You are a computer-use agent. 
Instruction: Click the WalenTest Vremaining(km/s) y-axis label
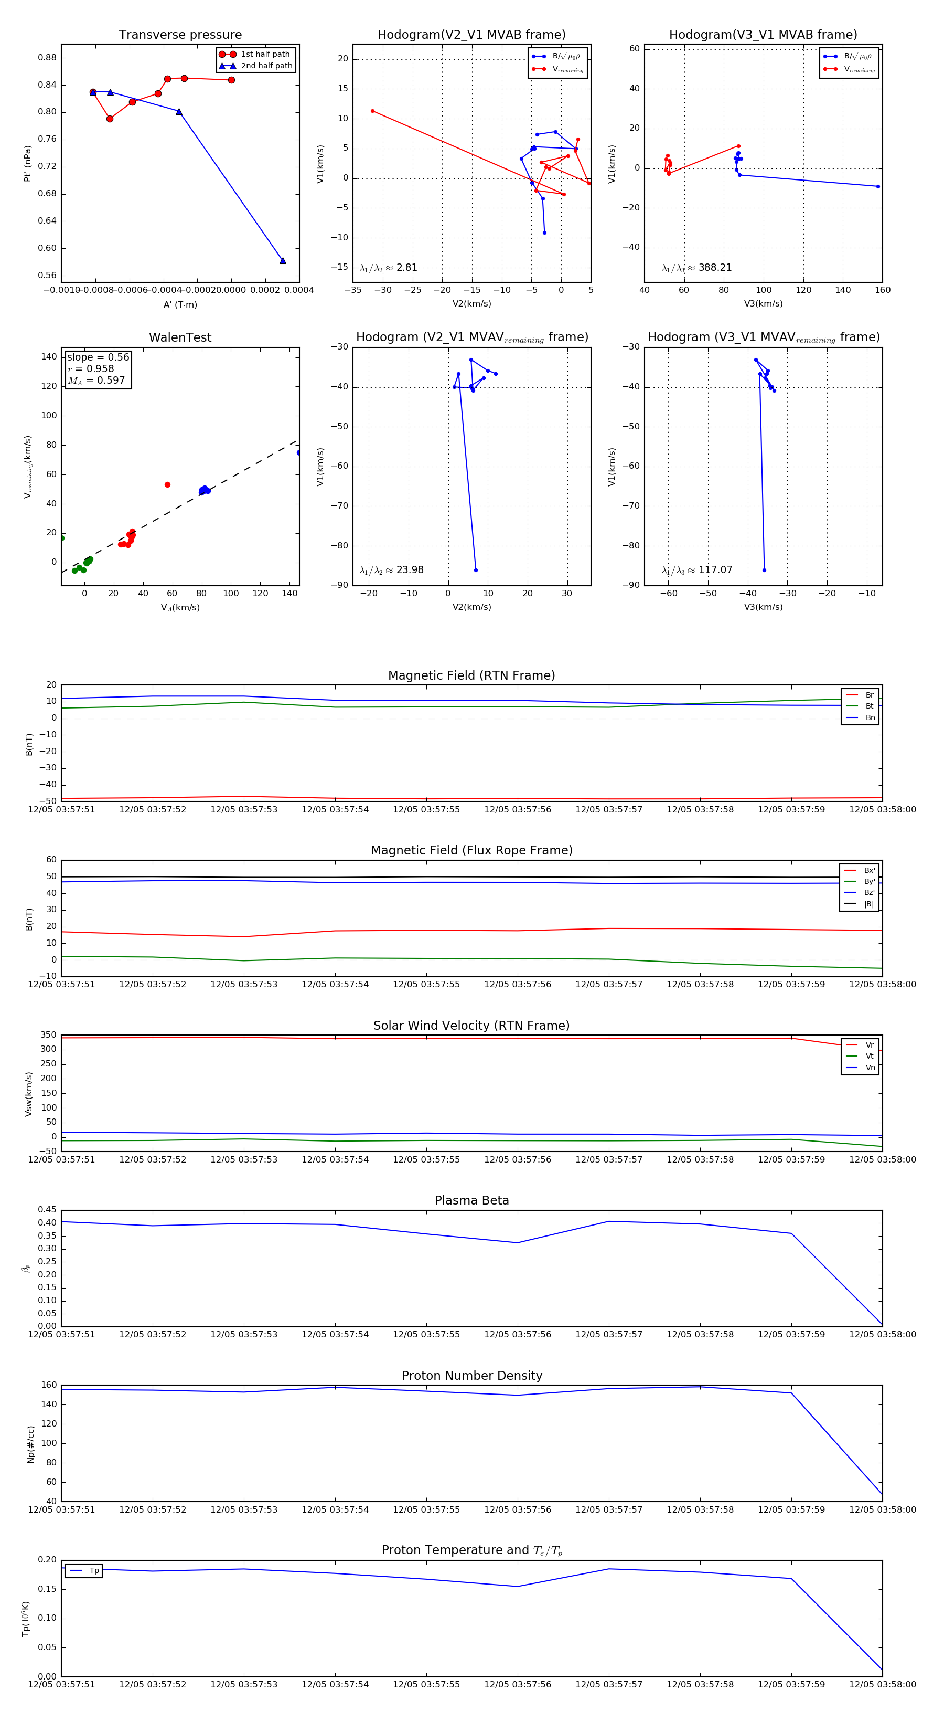[x=28, y=467]
